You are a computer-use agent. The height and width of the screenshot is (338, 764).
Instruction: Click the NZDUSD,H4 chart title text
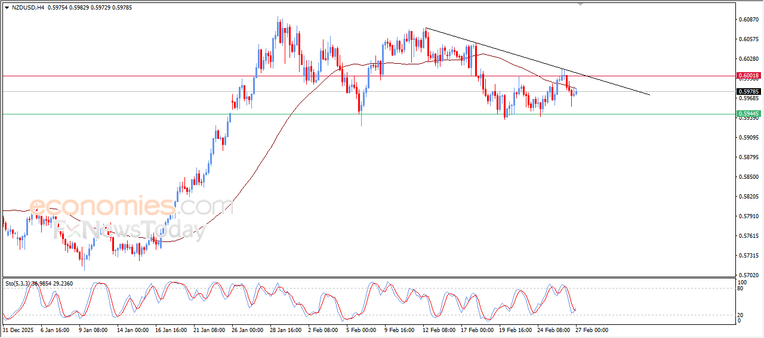pos(27,8)
